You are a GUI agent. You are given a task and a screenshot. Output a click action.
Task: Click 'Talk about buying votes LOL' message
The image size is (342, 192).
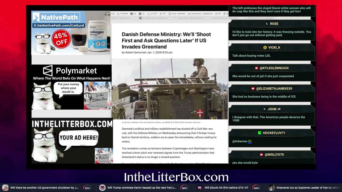click(x=251, y=56)
